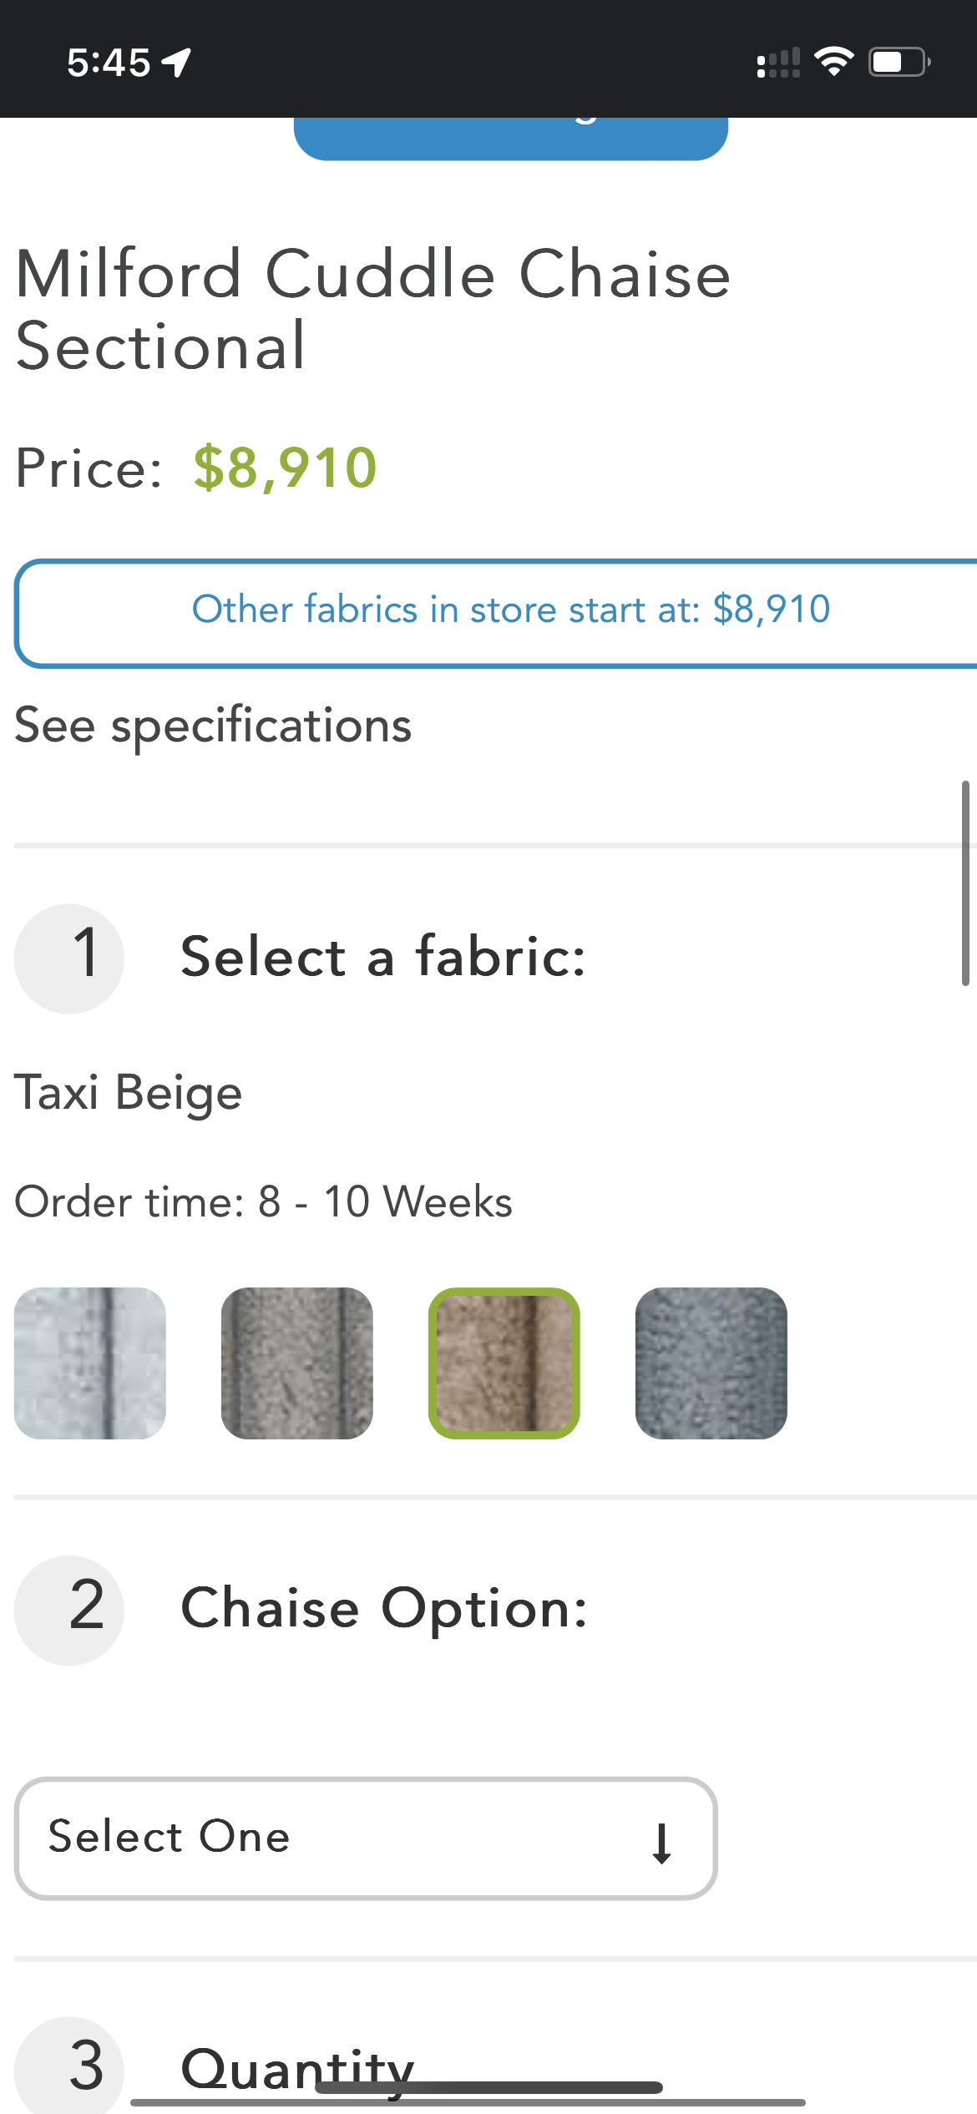Select the light gray fabric swatch
The width and height of the screenshot is (977, 2114).
[90, 1363]
